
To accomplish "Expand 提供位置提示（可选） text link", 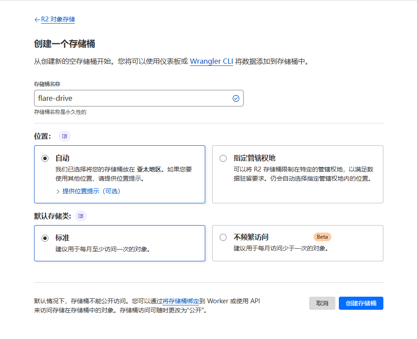I will [91, 191].
